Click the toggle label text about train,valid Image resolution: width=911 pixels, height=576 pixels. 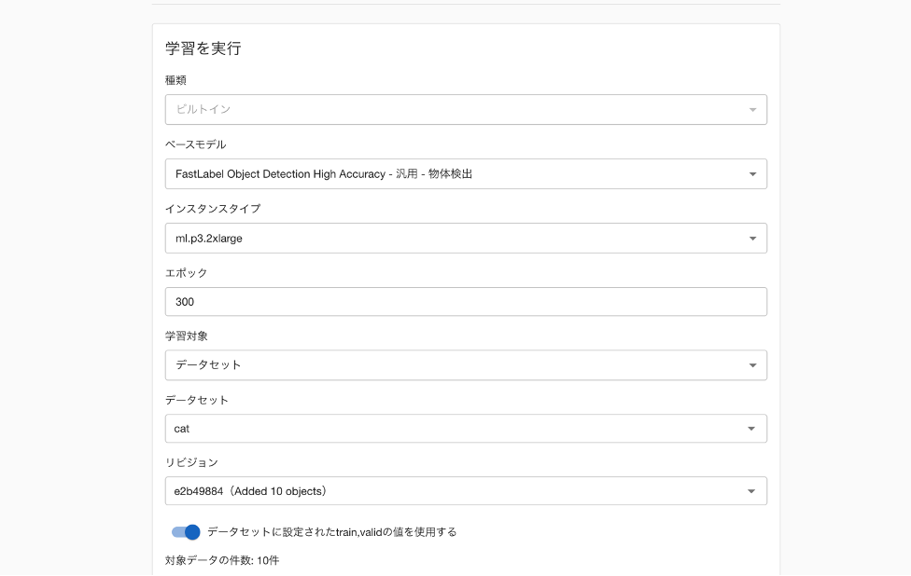331,532
